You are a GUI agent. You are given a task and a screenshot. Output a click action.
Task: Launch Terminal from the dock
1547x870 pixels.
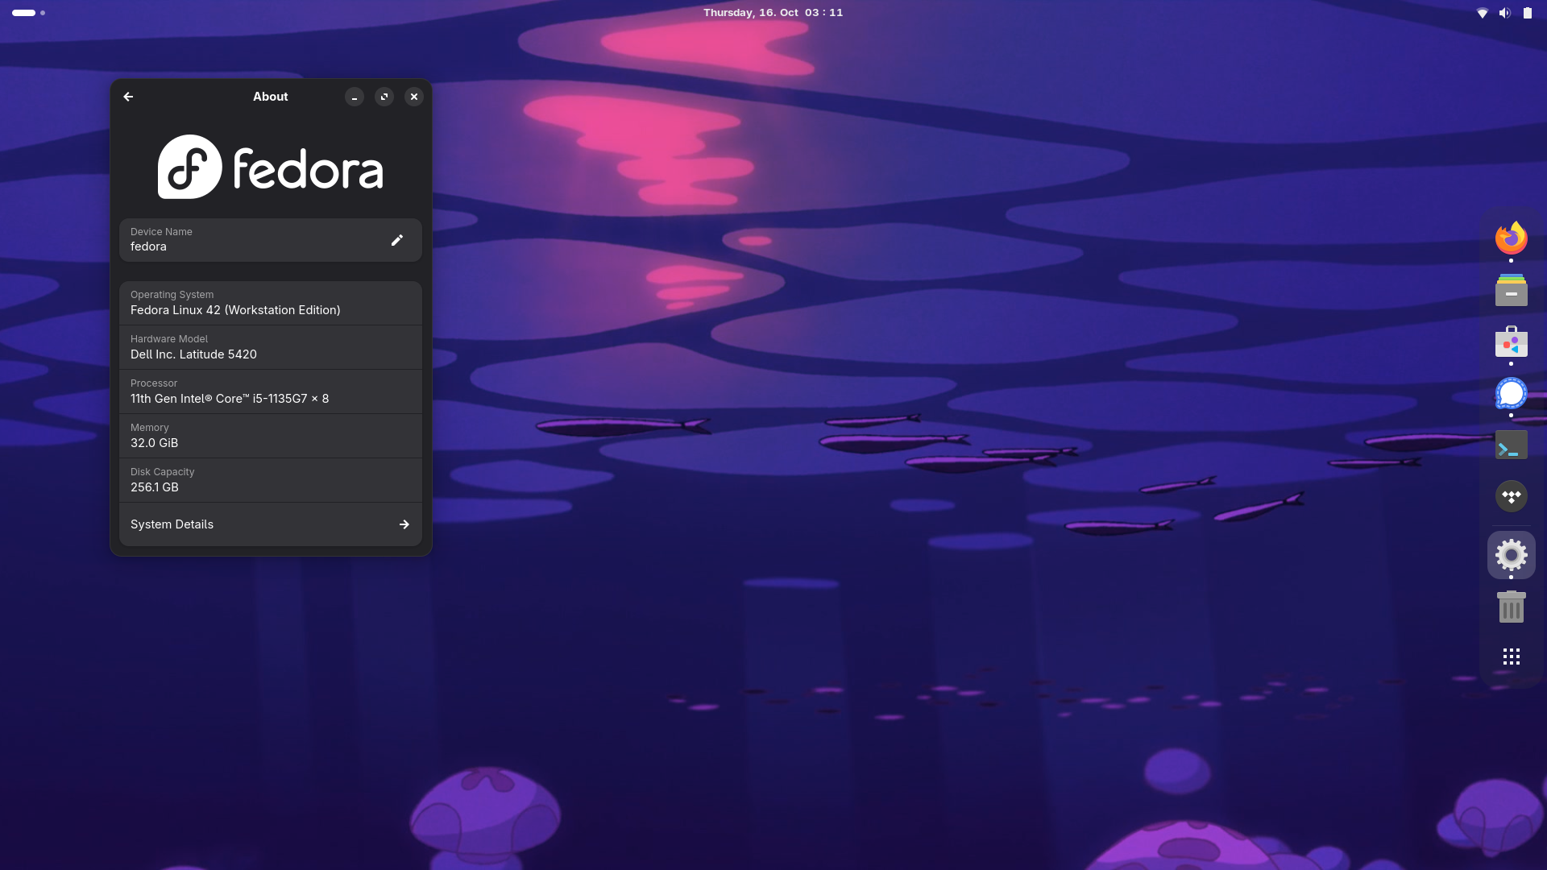(x=1511, y=445)
